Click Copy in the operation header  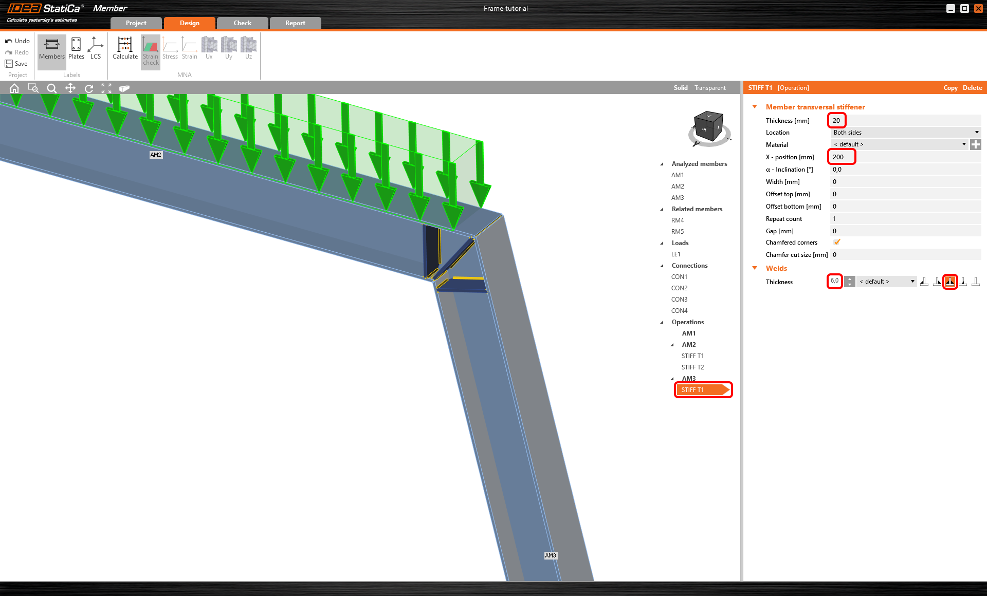(x=950, y=88)
